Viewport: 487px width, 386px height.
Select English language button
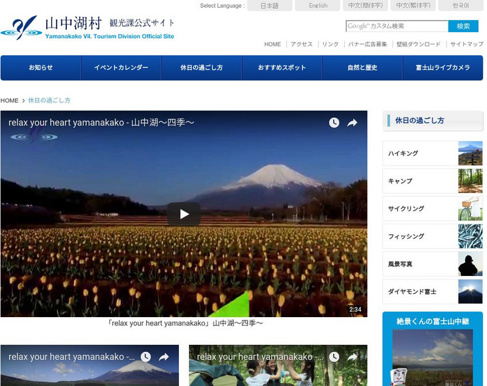point(318,6)
